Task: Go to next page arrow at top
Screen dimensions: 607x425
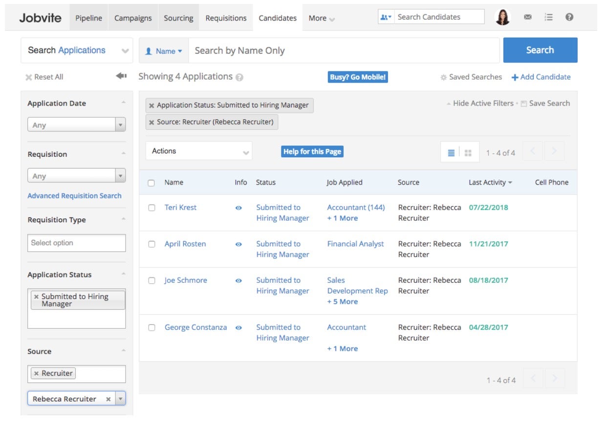Action: tap(554, 151)
